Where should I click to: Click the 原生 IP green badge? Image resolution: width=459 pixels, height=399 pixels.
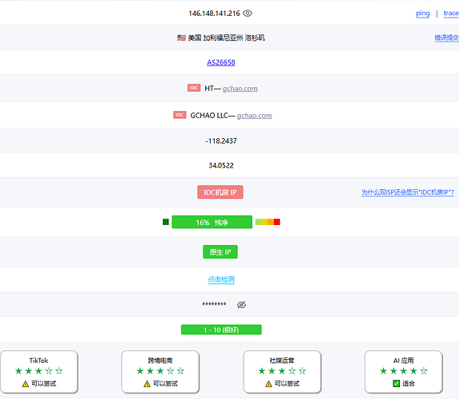tap(220, 251)
